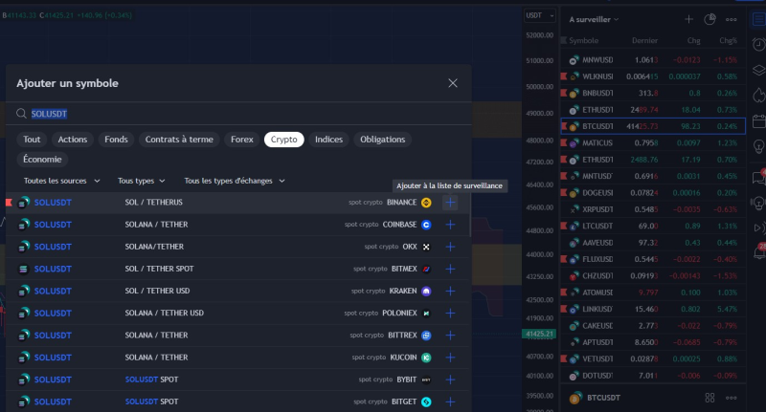Sort watchlist by Symbole column
766x412 pixels.
pos(583,40)
